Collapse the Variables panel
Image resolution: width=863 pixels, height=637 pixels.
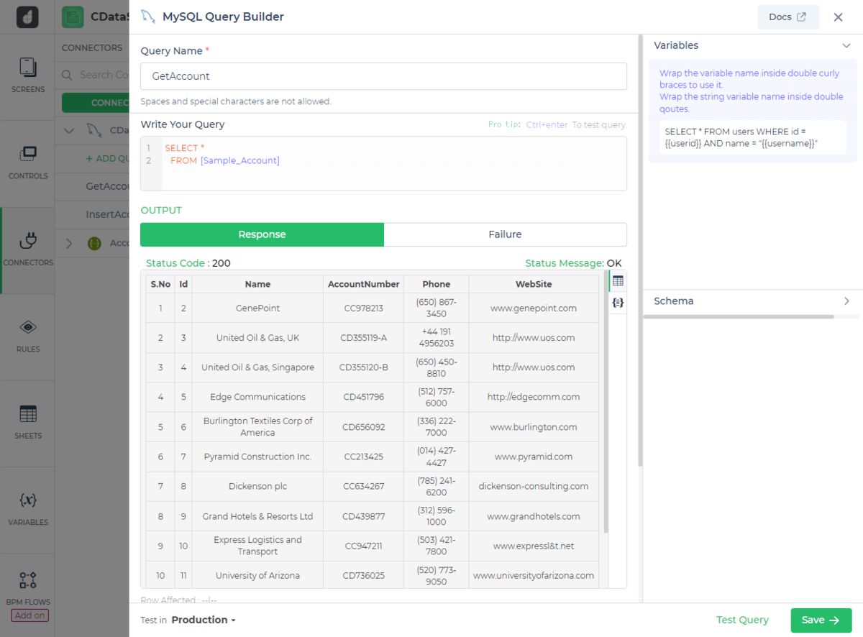pyautogui.click(x=846, y=45)
